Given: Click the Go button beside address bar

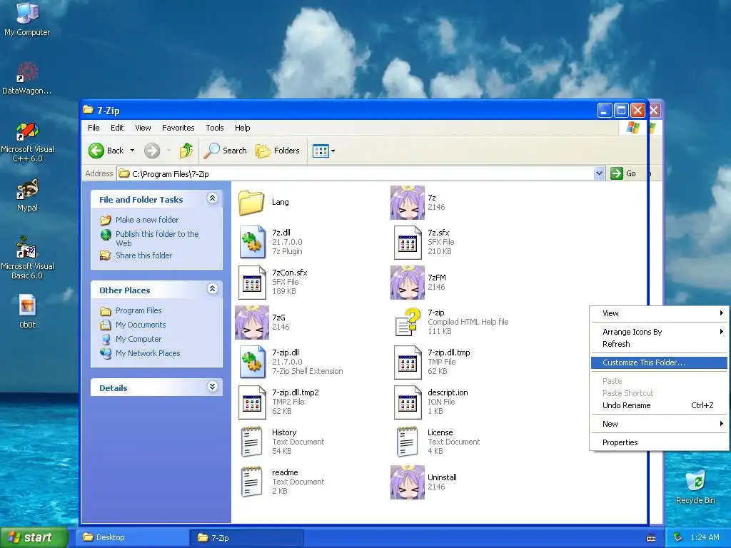Looking at the screenshot, I should pyautogui.click(x=623, y=174).
